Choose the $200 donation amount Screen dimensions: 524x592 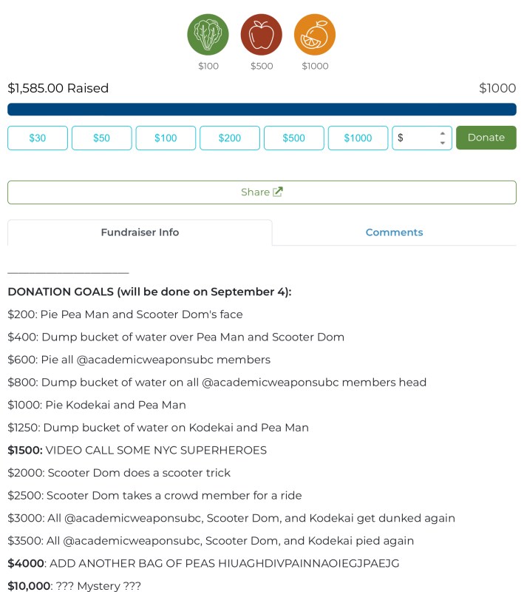coord(230,138)
